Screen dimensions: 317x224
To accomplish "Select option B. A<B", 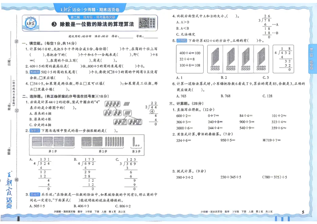I will click(x=183, y=28).
